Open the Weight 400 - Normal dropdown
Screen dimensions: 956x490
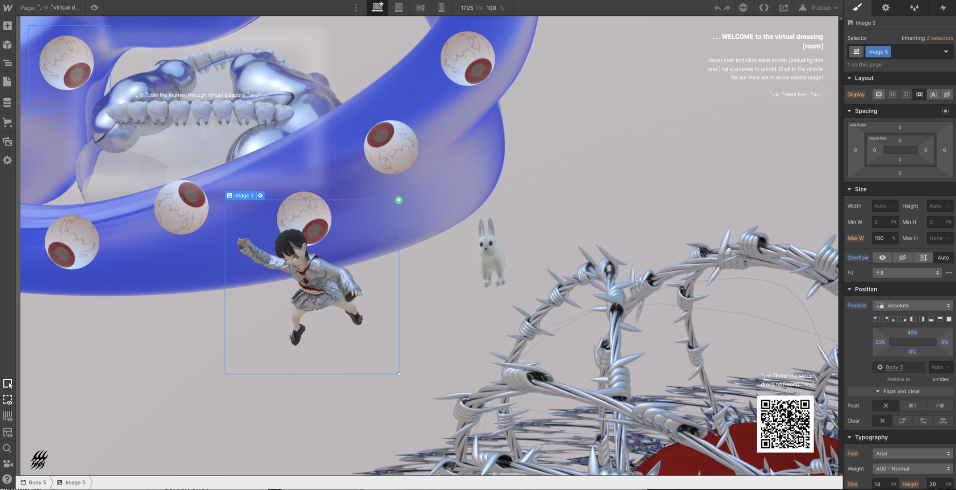[x=913, y=469]
